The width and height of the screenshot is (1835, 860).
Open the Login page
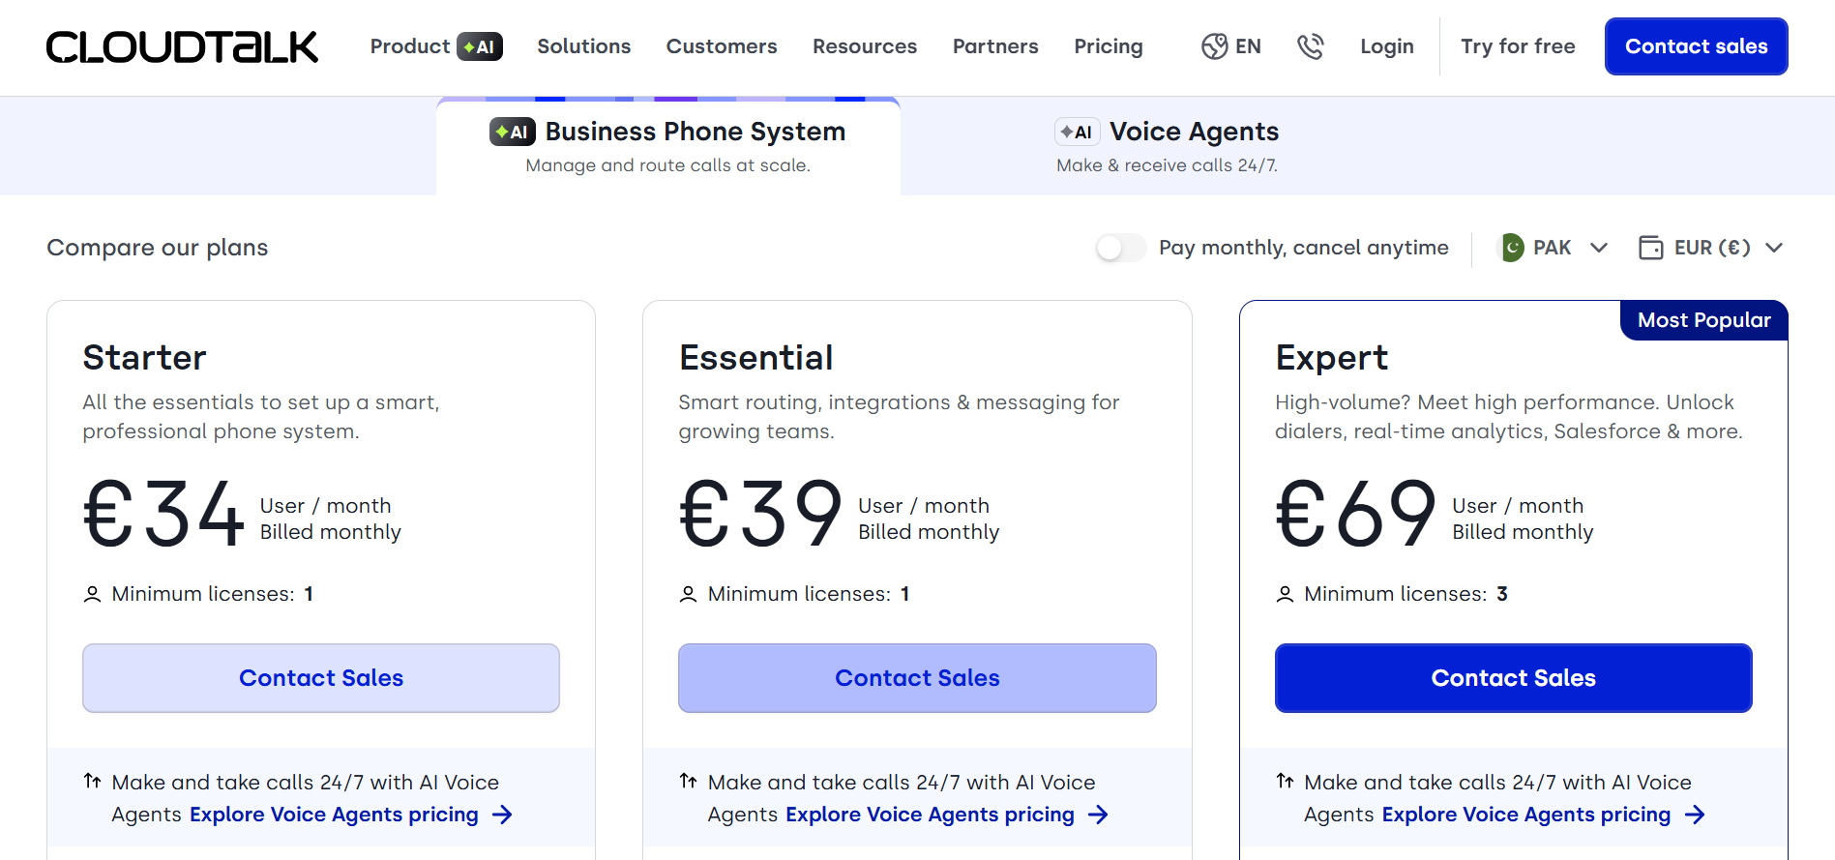coord(1386,46)
